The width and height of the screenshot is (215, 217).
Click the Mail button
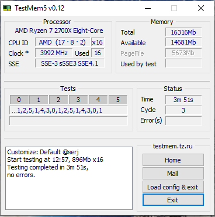click(173, 174)
